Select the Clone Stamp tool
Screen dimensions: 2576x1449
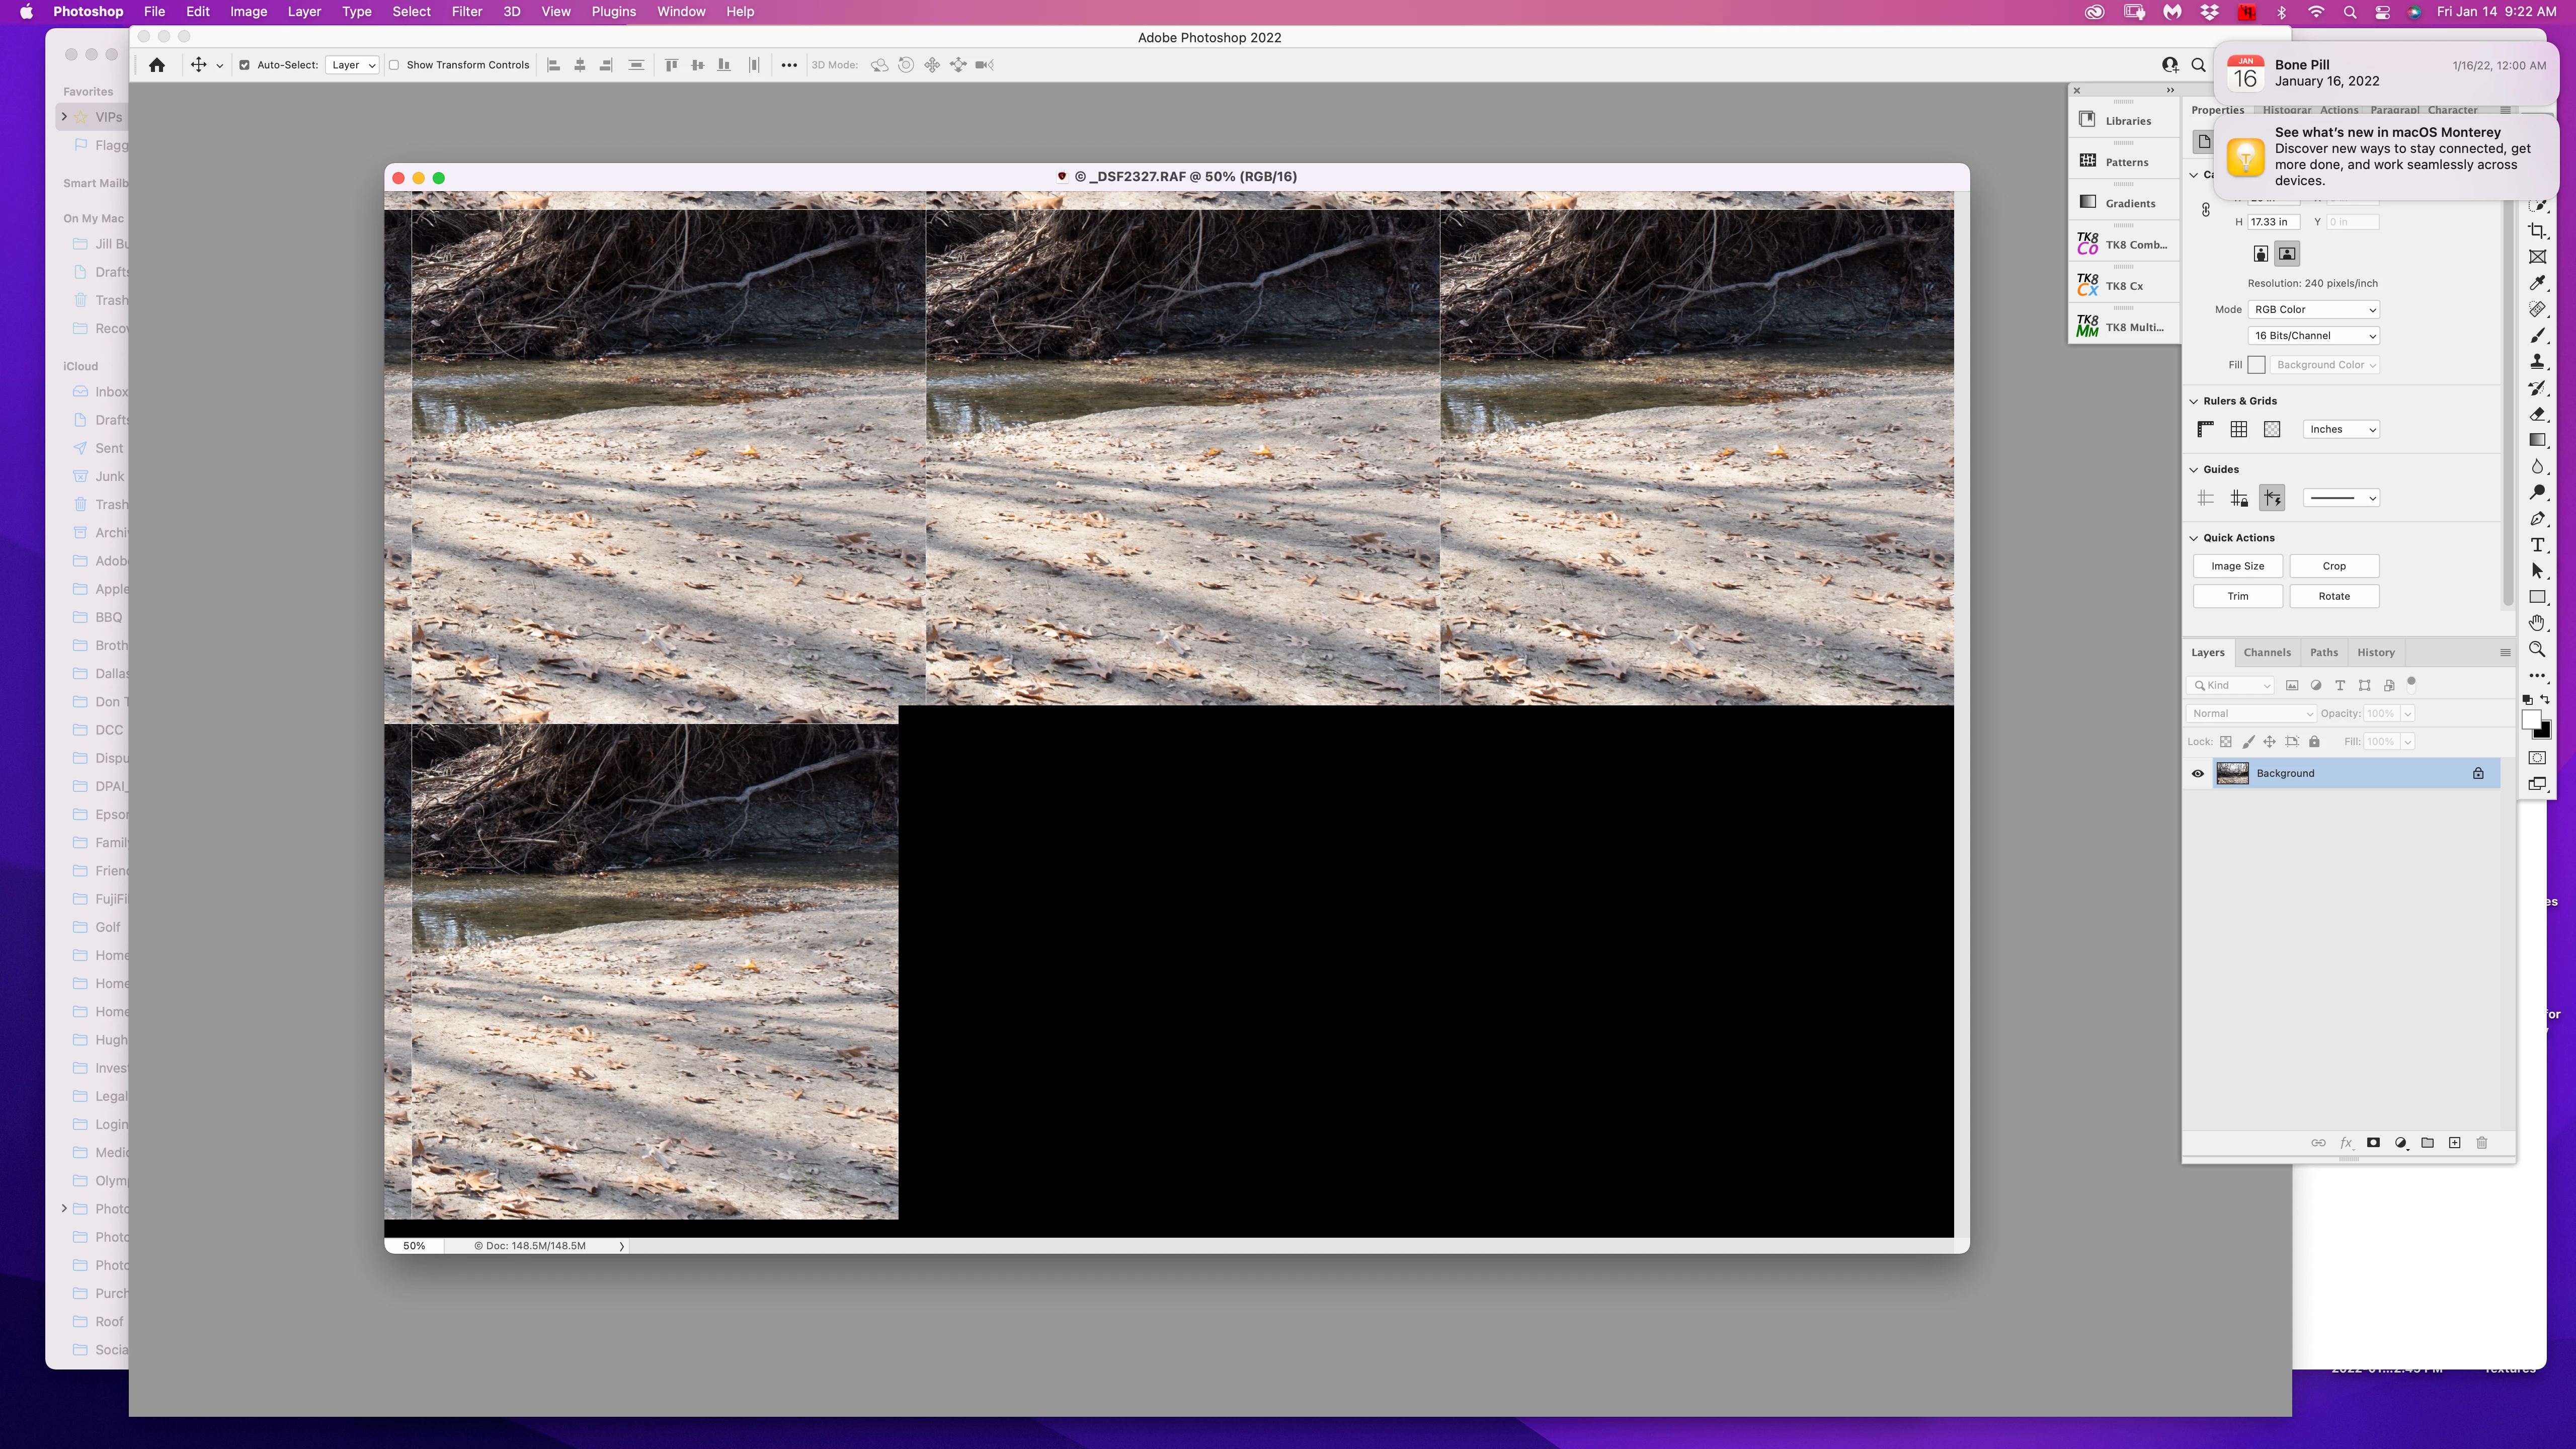pyautogui.click(x=2537, y=362)
